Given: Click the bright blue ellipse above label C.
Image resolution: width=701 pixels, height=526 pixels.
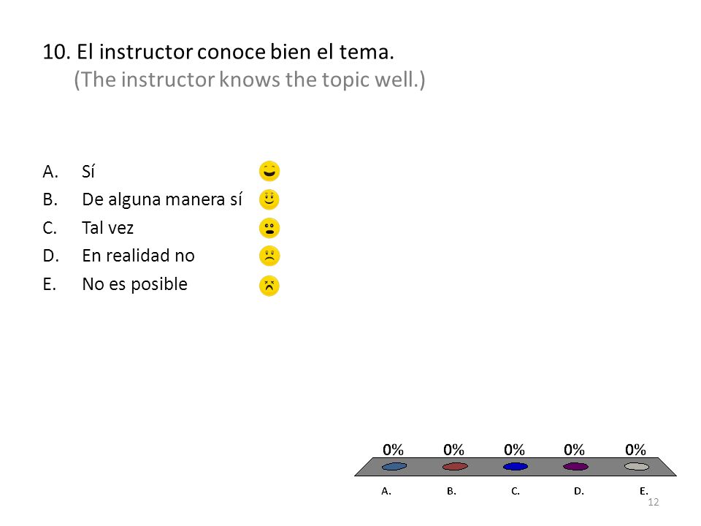Looking at the screenshot, I should [515, 467].
